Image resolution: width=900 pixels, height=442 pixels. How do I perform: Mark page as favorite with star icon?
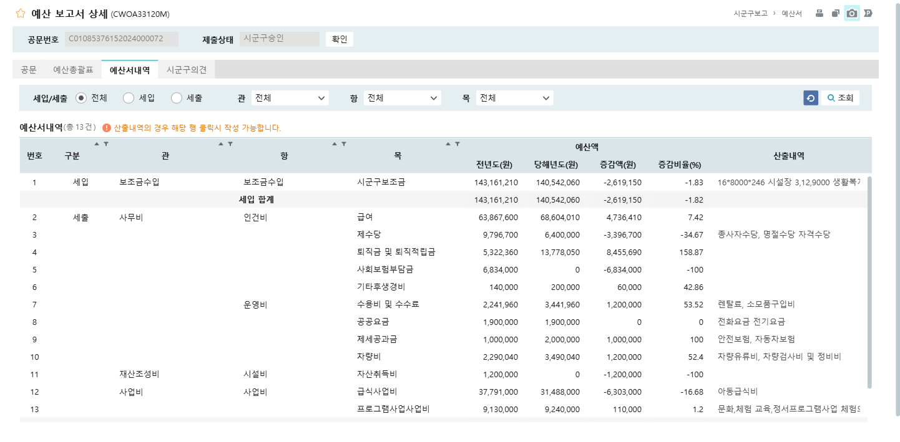pyautogui.click(x=21, y=14)
